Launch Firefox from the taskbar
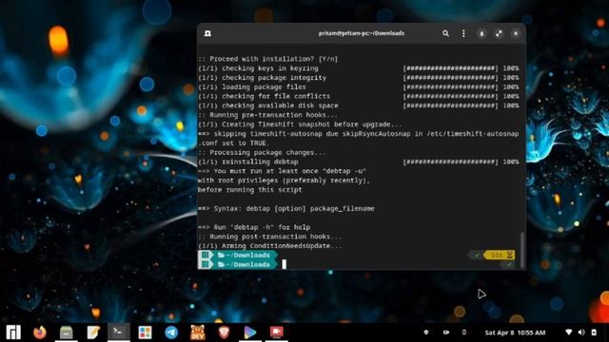 (x=40, y=332)
